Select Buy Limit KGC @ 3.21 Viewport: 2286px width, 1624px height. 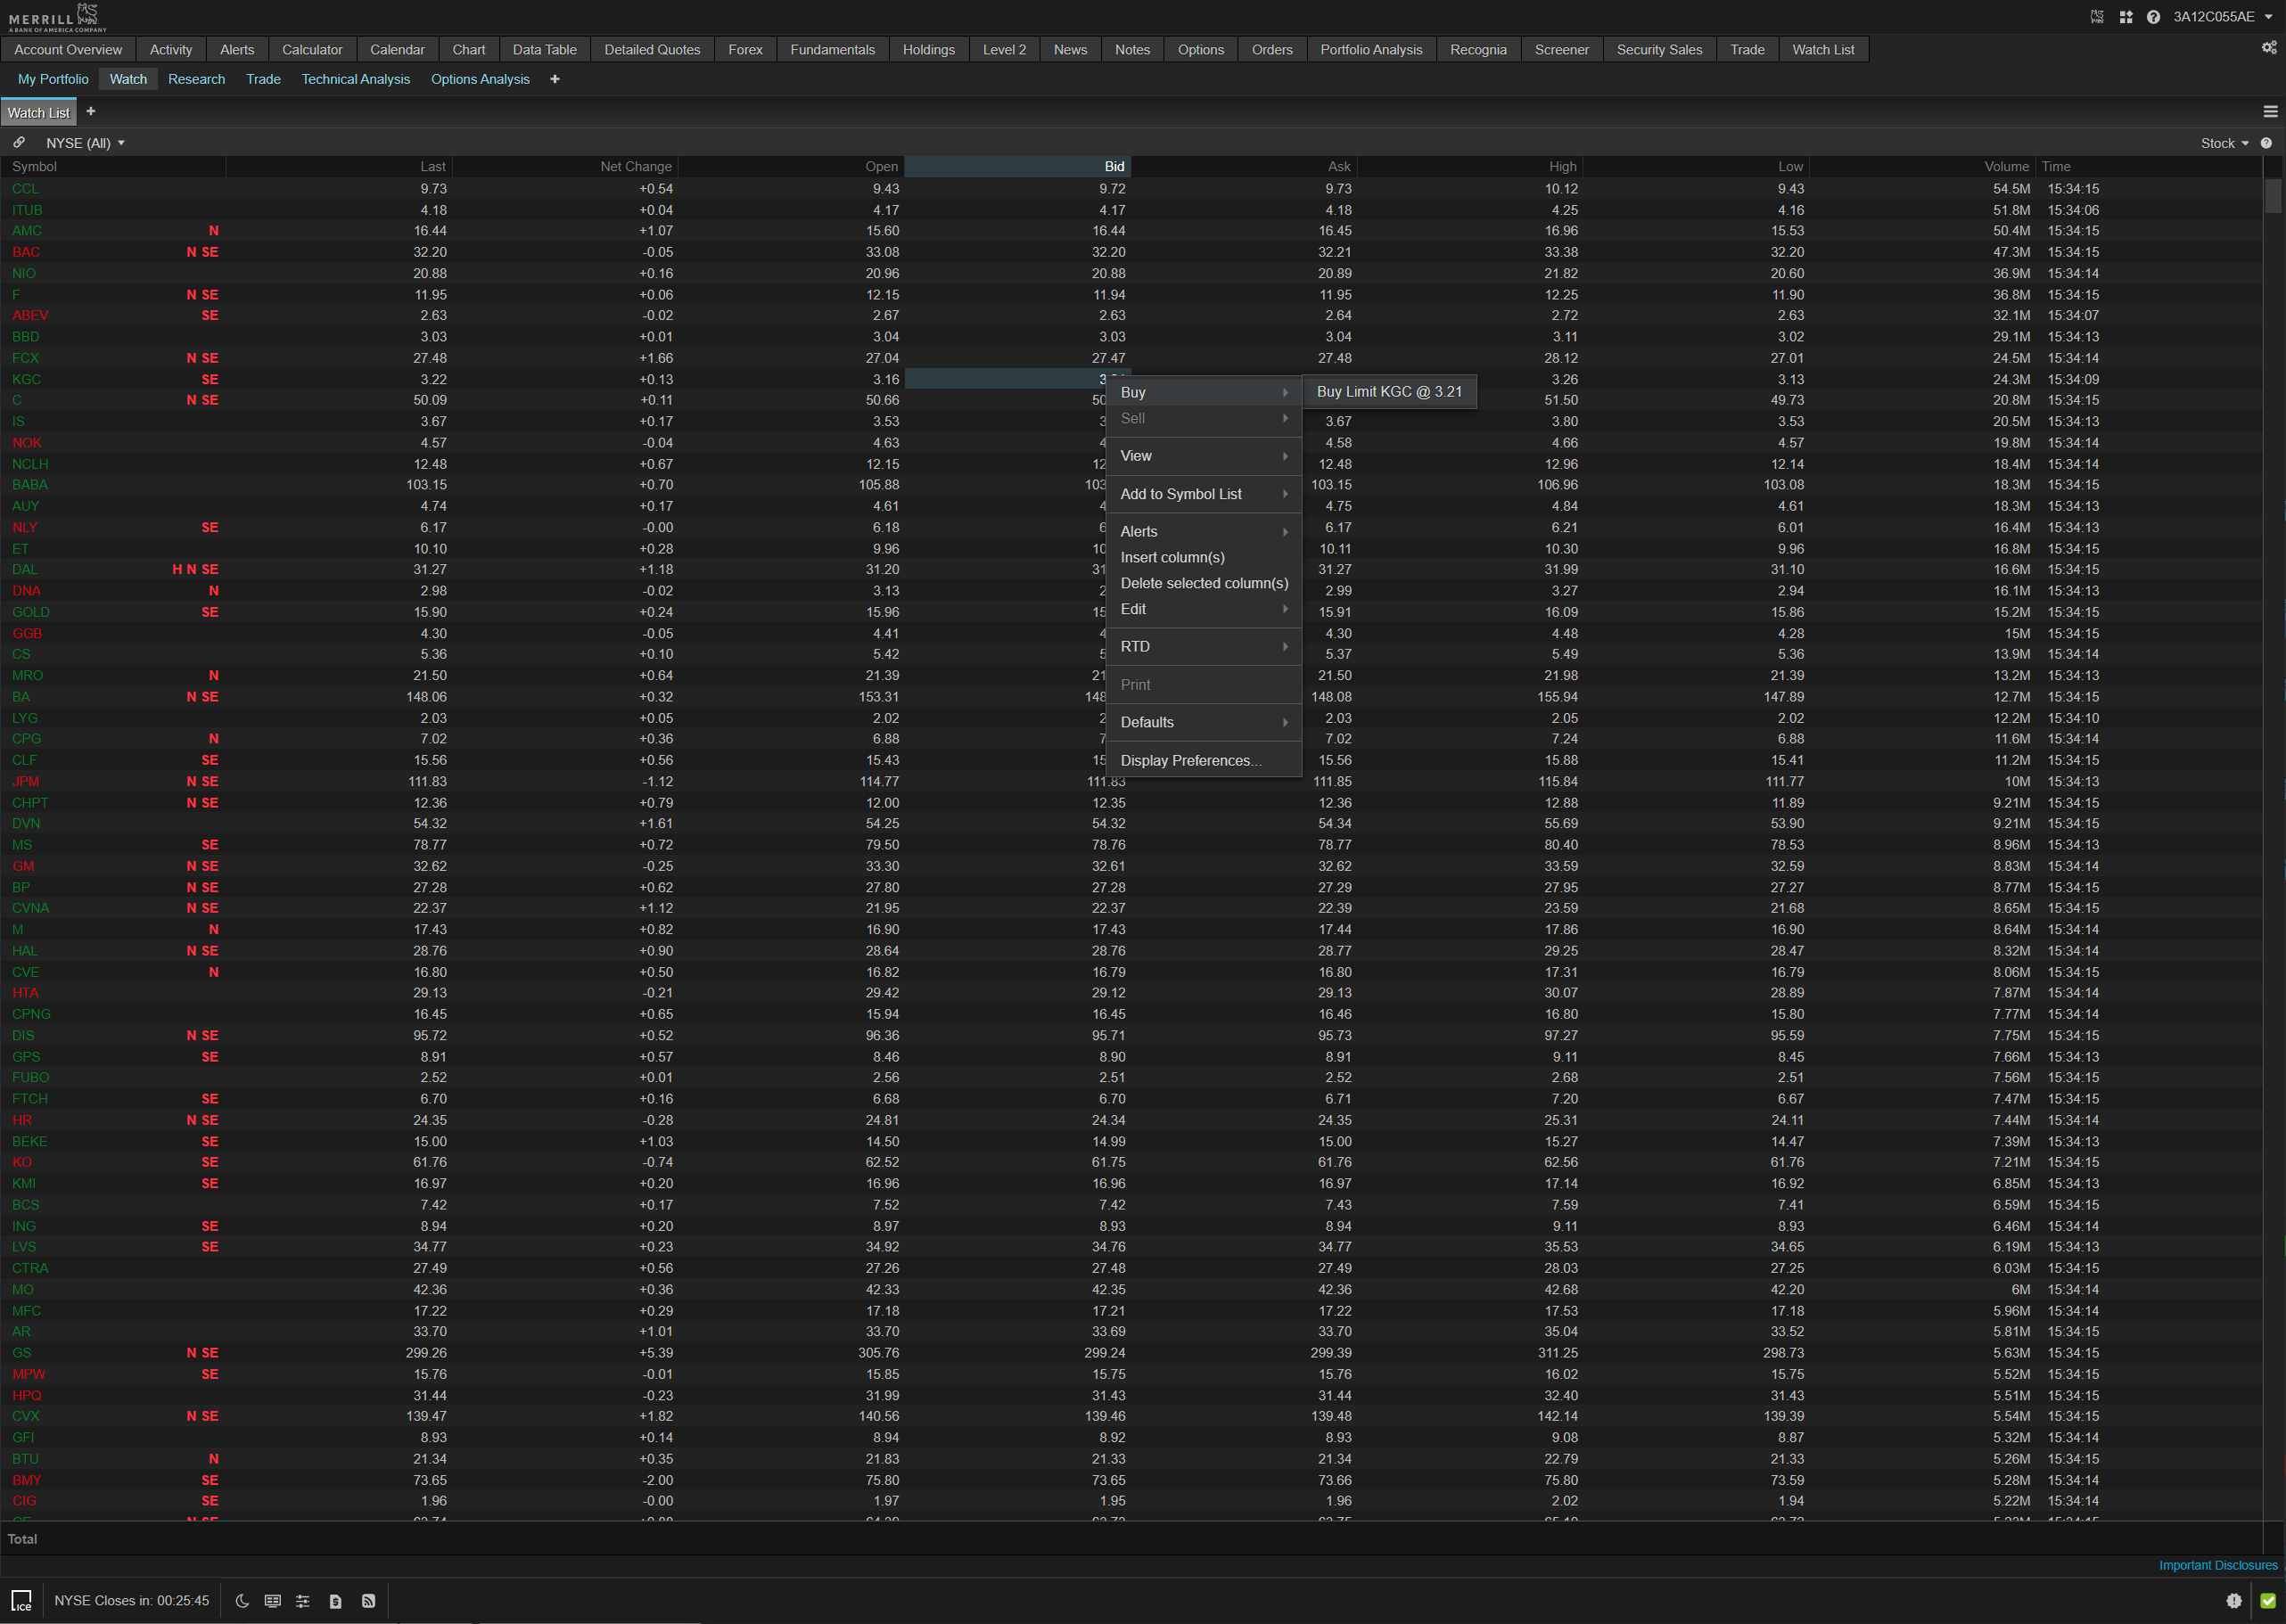tap(1389, 392)
